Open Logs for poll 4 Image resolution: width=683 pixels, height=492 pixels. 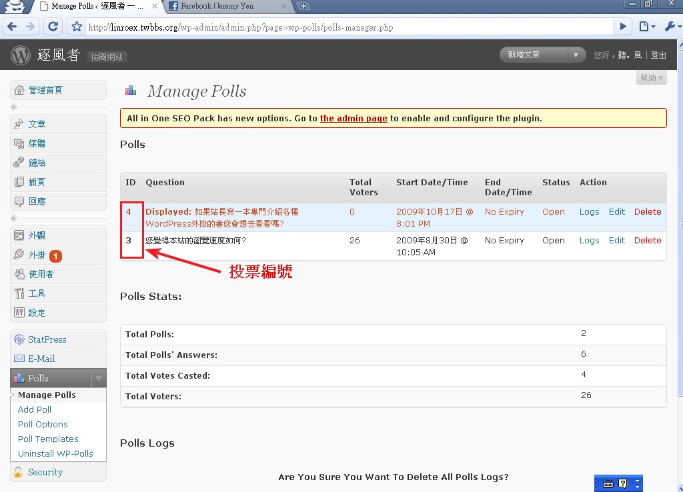coord(589,211)
